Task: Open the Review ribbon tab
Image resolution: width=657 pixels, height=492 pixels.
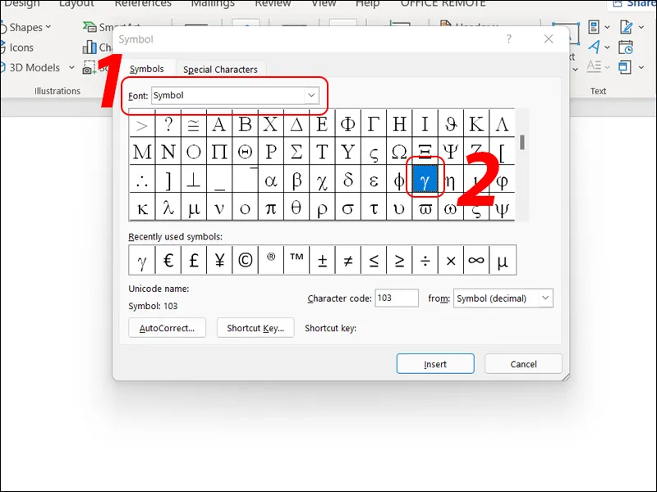Action: pos(273,3)
